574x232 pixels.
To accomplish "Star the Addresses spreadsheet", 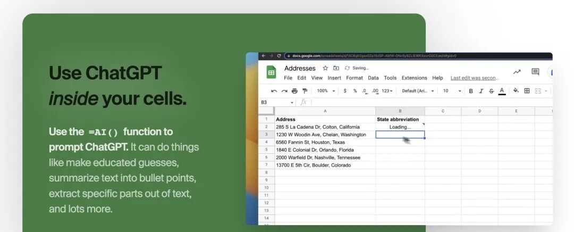I will pyautogui.click(x=325, y=68).
